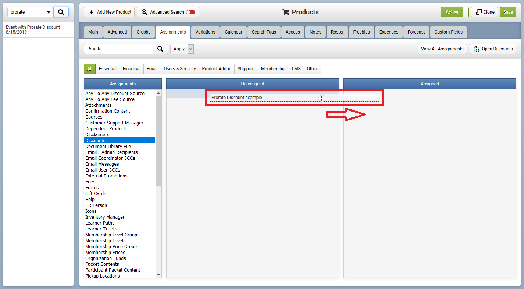The image size is (524, 289).
Task: Select Fees in the Assignments list
Action: 90,181
